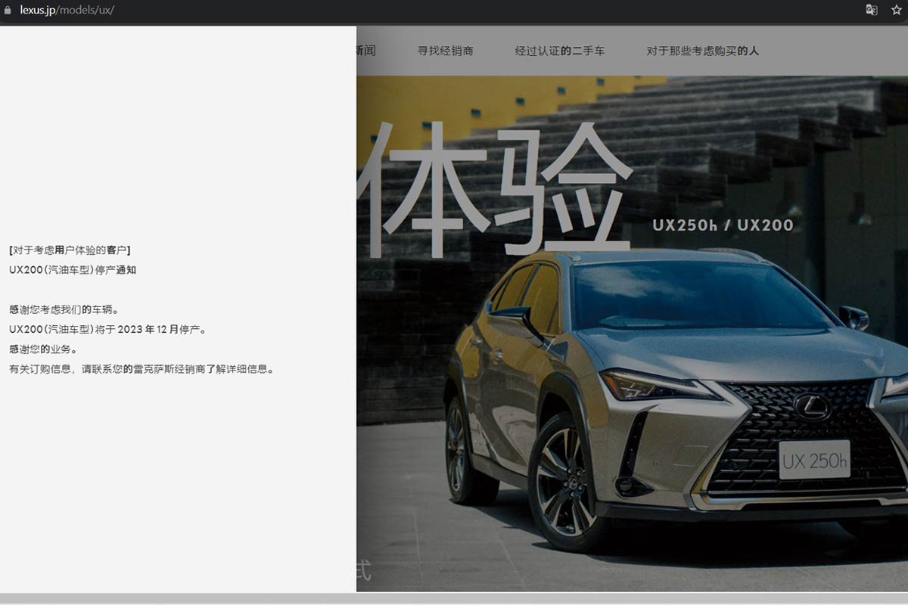
Task: Click the site security lock icon
Action: pyautogui.click(x=8, y=11)
